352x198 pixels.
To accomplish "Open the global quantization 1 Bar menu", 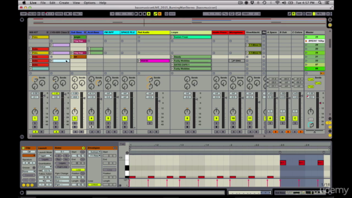I will tap(78, 14).
